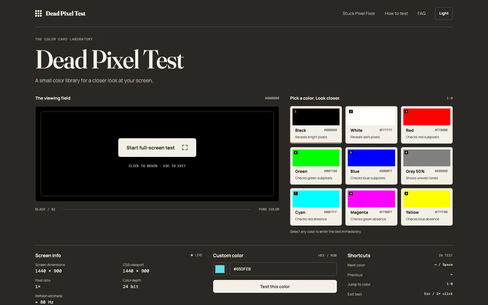
Task: Choose the Red color card
Action: 427,125
